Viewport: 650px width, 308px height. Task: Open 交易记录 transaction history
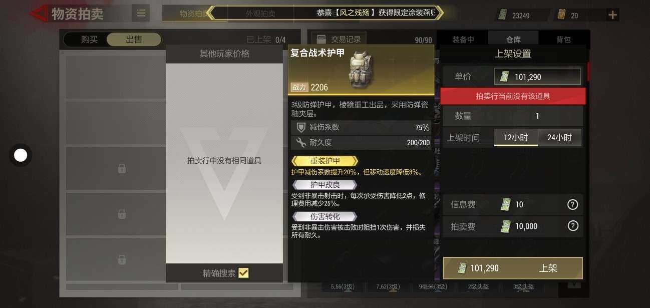coord(339,39)
